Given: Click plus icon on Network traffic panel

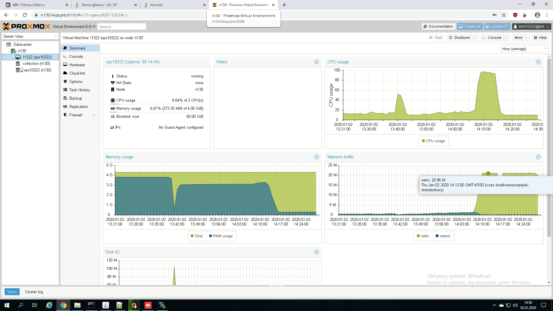Looking at the screenshot, I should (x=538, y=157).
